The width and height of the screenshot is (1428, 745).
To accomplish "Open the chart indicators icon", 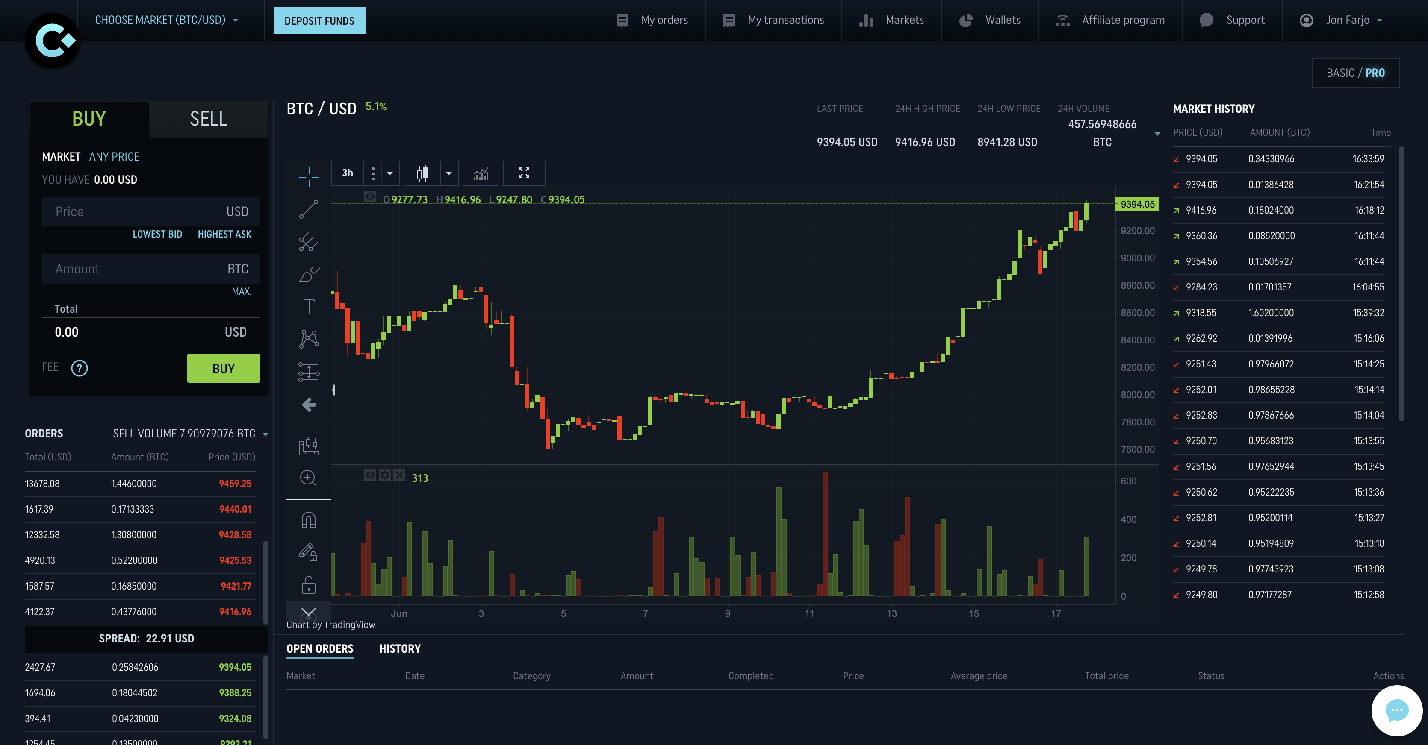I will click(x=481, y=173).
